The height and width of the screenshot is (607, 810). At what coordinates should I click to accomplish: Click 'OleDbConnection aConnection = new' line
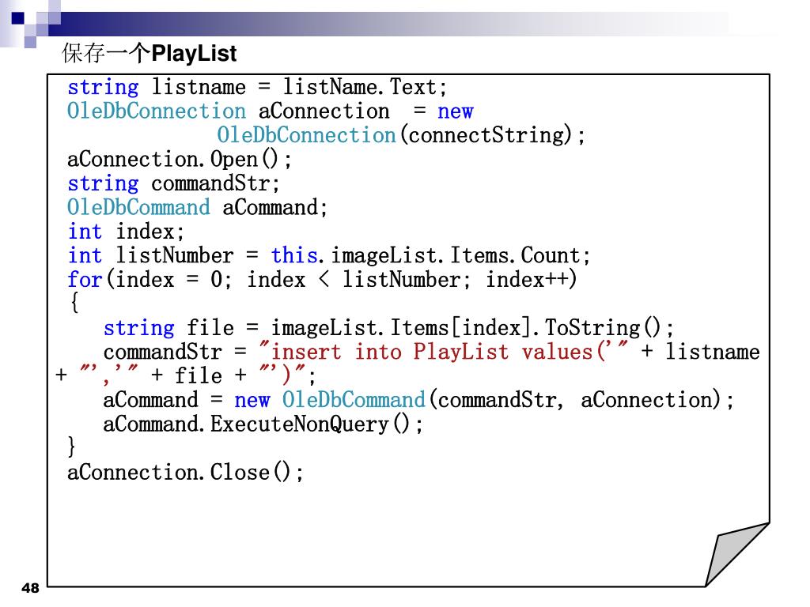(271, 111)
